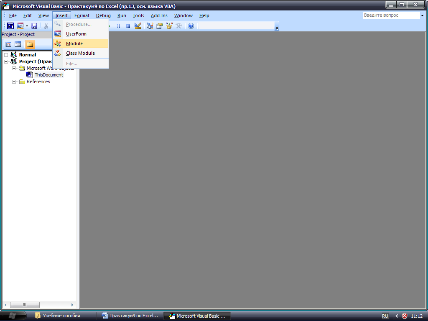Show hidden tray icons arrow
The width and height of the screenshot is (428, 321).
[x=397, y=316]
